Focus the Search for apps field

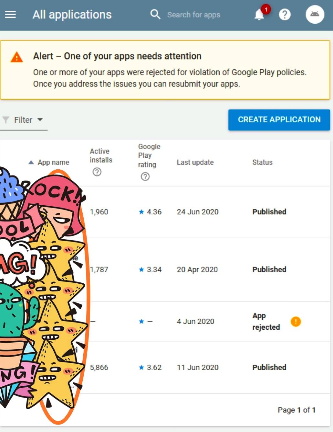193,15
